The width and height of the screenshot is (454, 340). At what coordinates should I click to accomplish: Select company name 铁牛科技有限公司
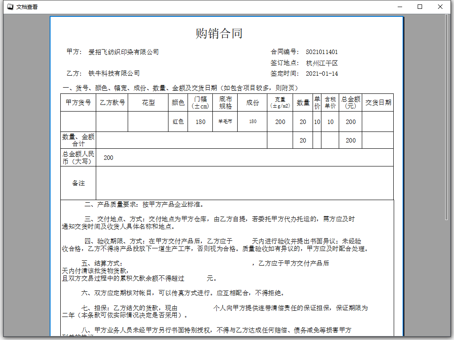coord(114,73)
